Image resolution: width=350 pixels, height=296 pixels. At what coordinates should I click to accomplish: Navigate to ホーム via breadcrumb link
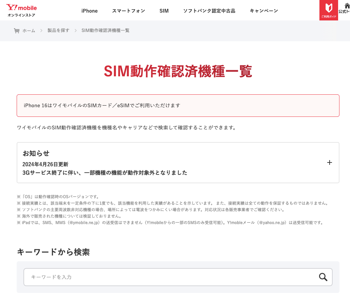click(x=29, y=30)
